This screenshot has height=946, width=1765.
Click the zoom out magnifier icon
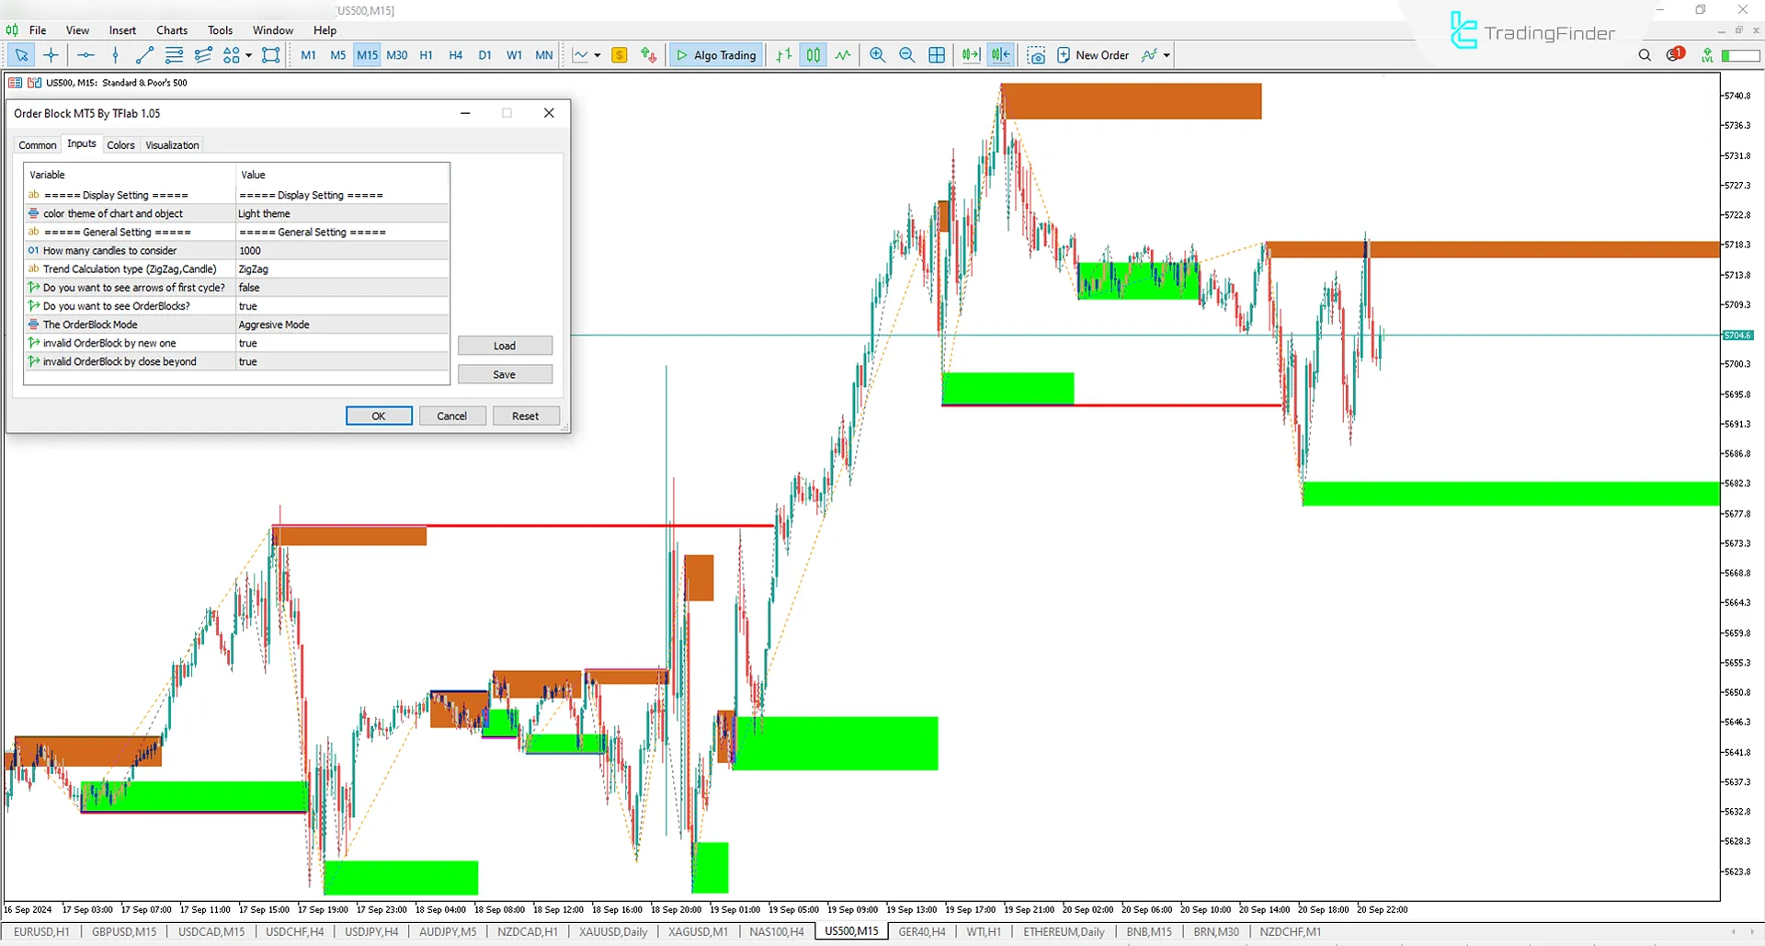(x=906, y=55)
